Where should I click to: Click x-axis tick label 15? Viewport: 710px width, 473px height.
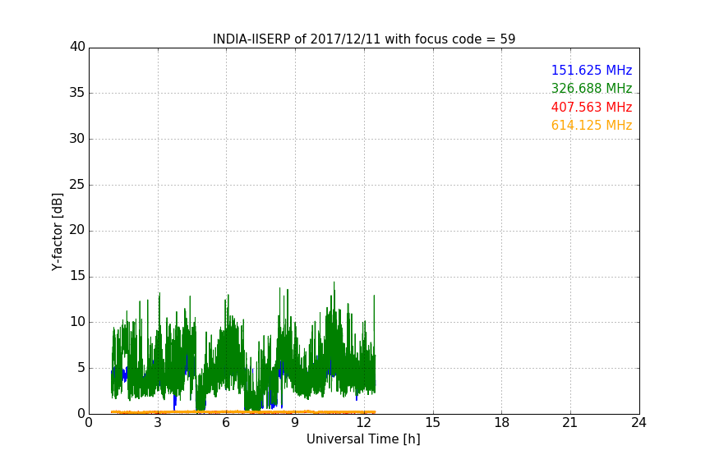[433, 423]
